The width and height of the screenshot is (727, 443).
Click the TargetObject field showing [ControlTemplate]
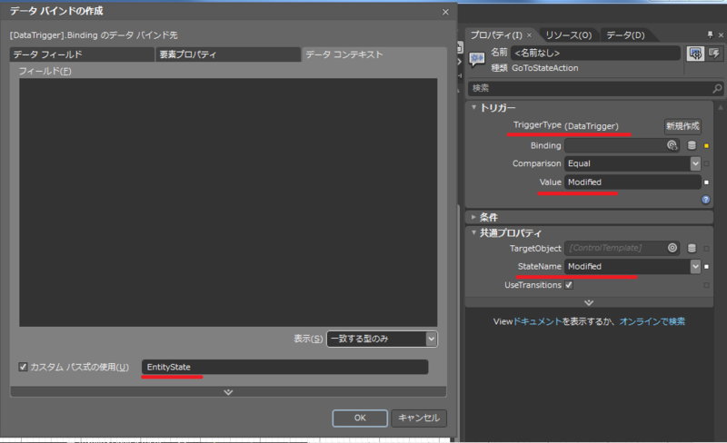[615, 249]
